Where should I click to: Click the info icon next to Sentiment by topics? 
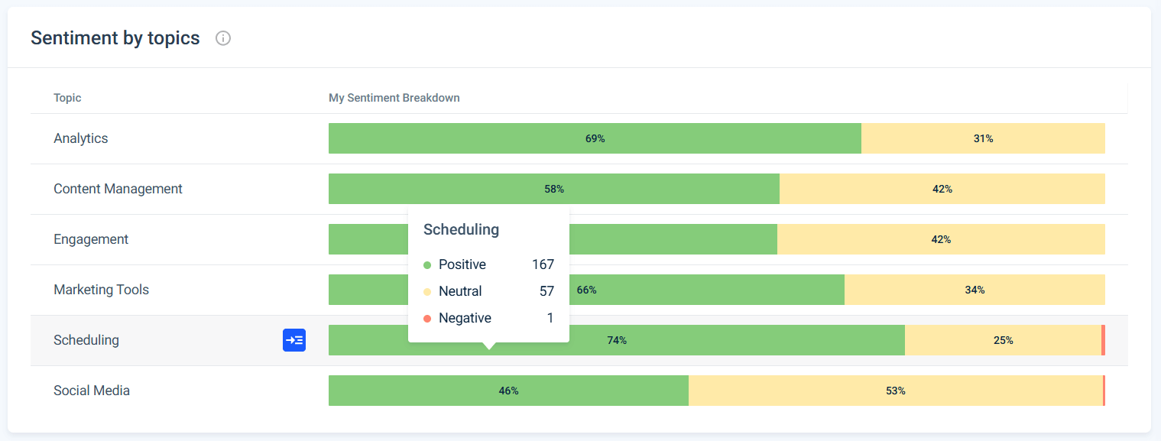222,38
